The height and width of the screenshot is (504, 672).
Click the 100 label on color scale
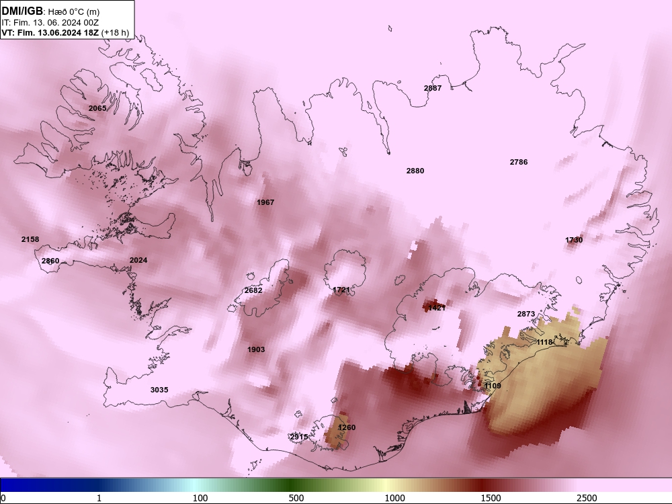click(x=200, y=498)
